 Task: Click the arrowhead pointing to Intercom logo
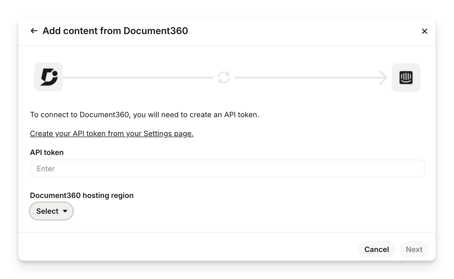pos(384,78)
